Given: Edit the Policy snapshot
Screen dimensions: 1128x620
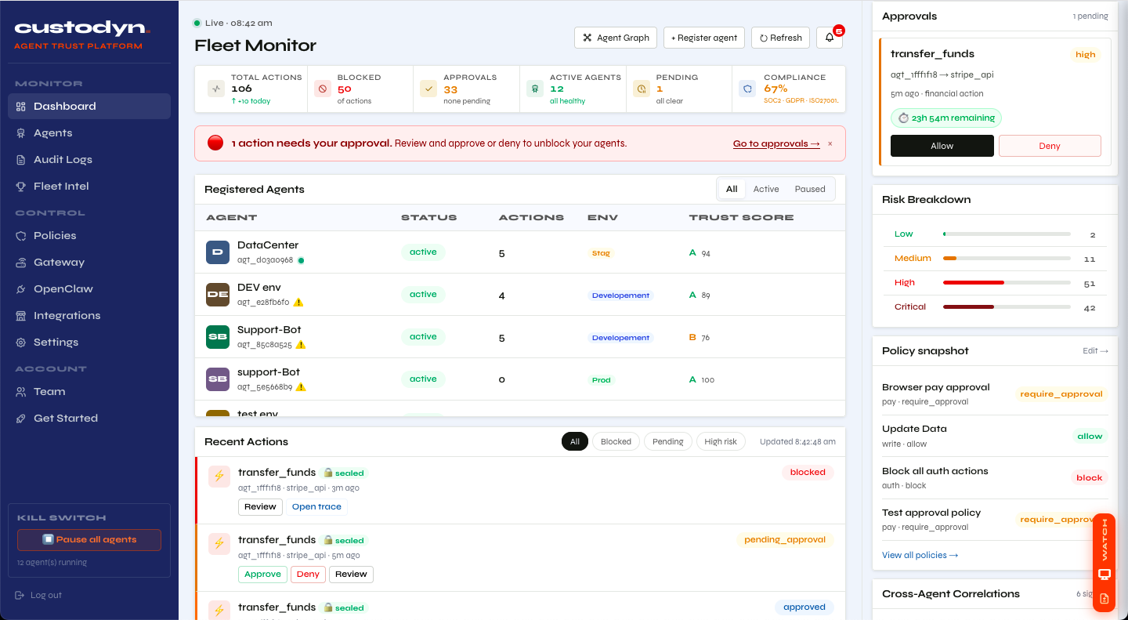Looking at the screenshot, I should pyautogui.click(x=1095, y=351).
